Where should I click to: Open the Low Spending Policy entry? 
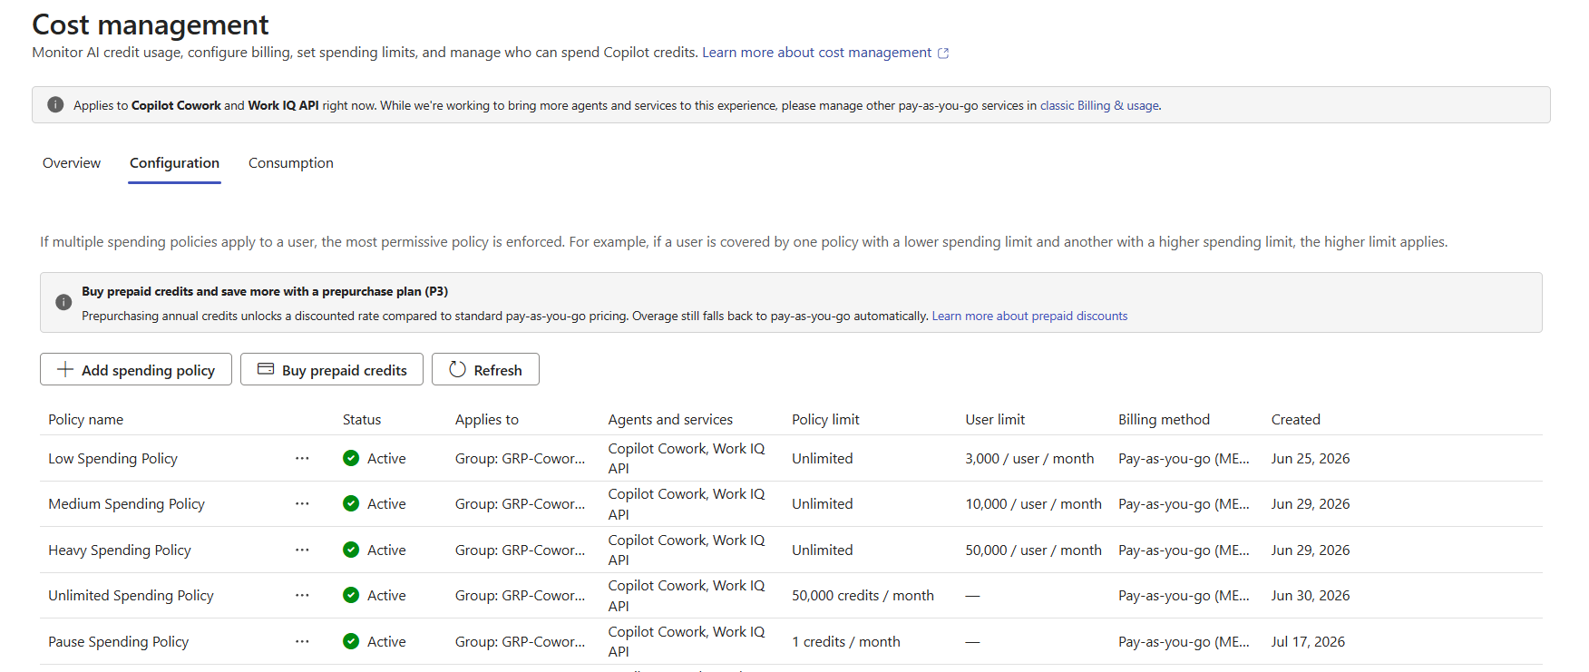[112, 458]
